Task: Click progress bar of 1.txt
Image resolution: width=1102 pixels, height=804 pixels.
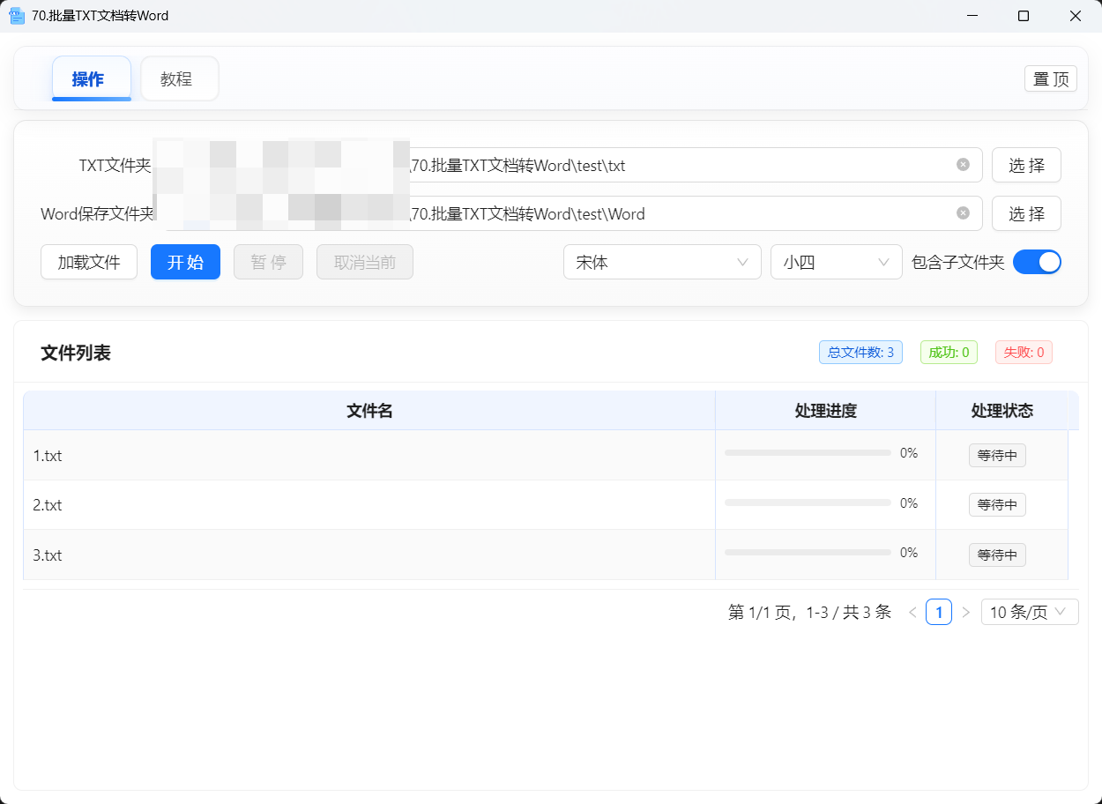Action: 808,453
